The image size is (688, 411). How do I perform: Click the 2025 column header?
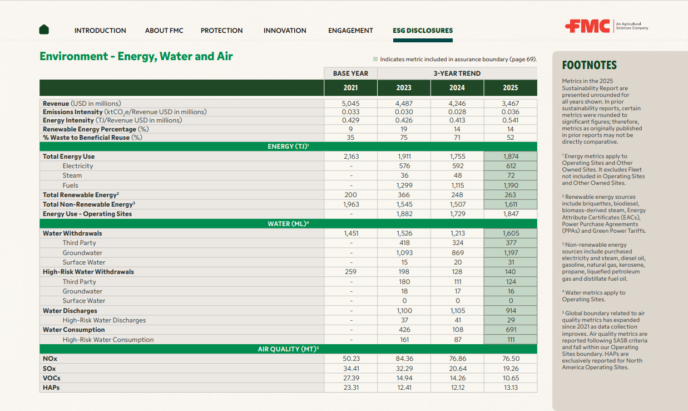[x=511, y=88]
